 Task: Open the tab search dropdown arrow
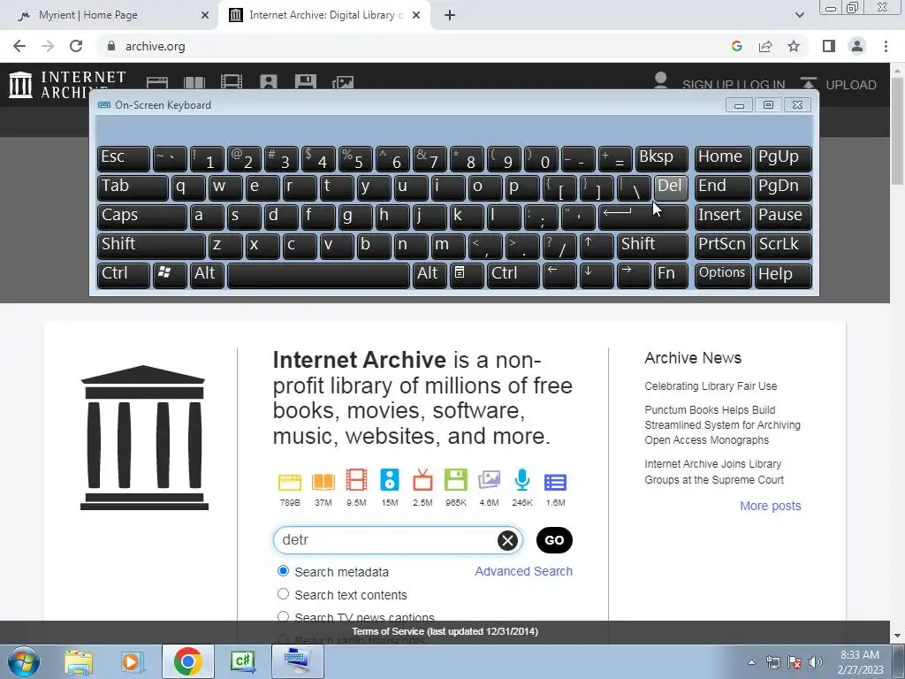[799, 15]
